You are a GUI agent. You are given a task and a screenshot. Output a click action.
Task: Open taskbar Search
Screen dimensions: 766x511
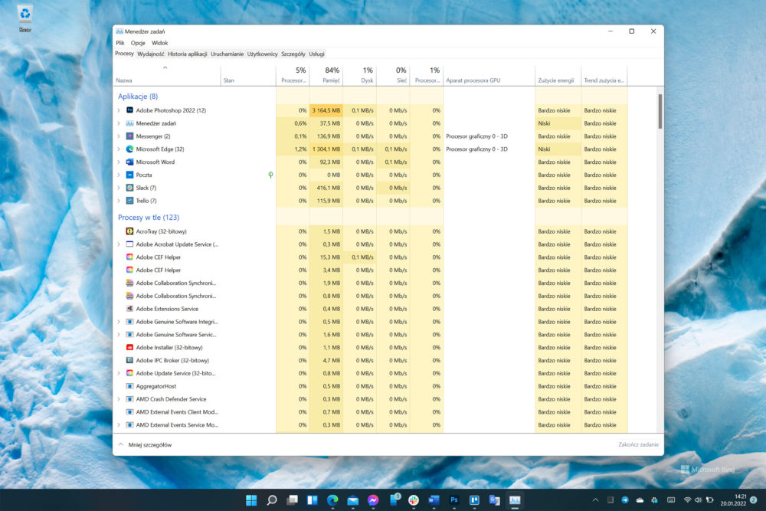[x=272, y=500]
